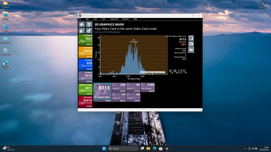Open the cloud baseline management icon

pos(82,31)
